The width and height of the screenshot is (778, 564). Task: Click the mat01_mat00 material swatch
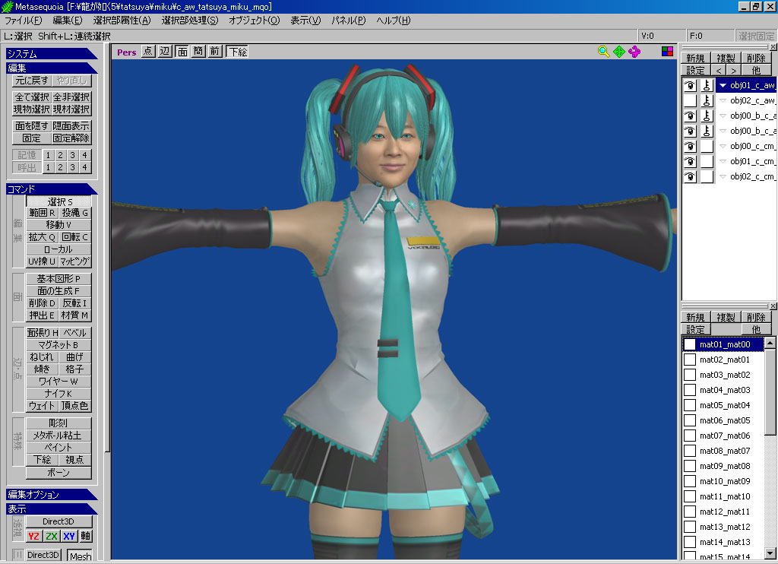pyautogui.click(x=690, y=344)
